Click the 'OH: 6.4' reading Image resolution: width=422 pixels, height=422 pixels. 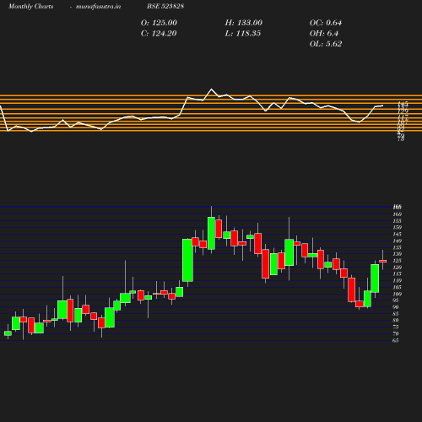click(324, 34)
